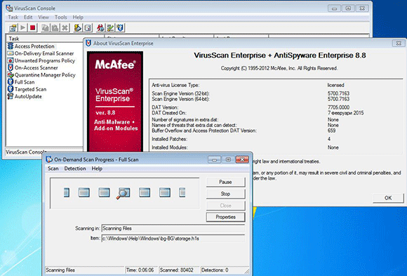Select the Targeted Scan task
407x276 pixels.
[x=30, y=89]
